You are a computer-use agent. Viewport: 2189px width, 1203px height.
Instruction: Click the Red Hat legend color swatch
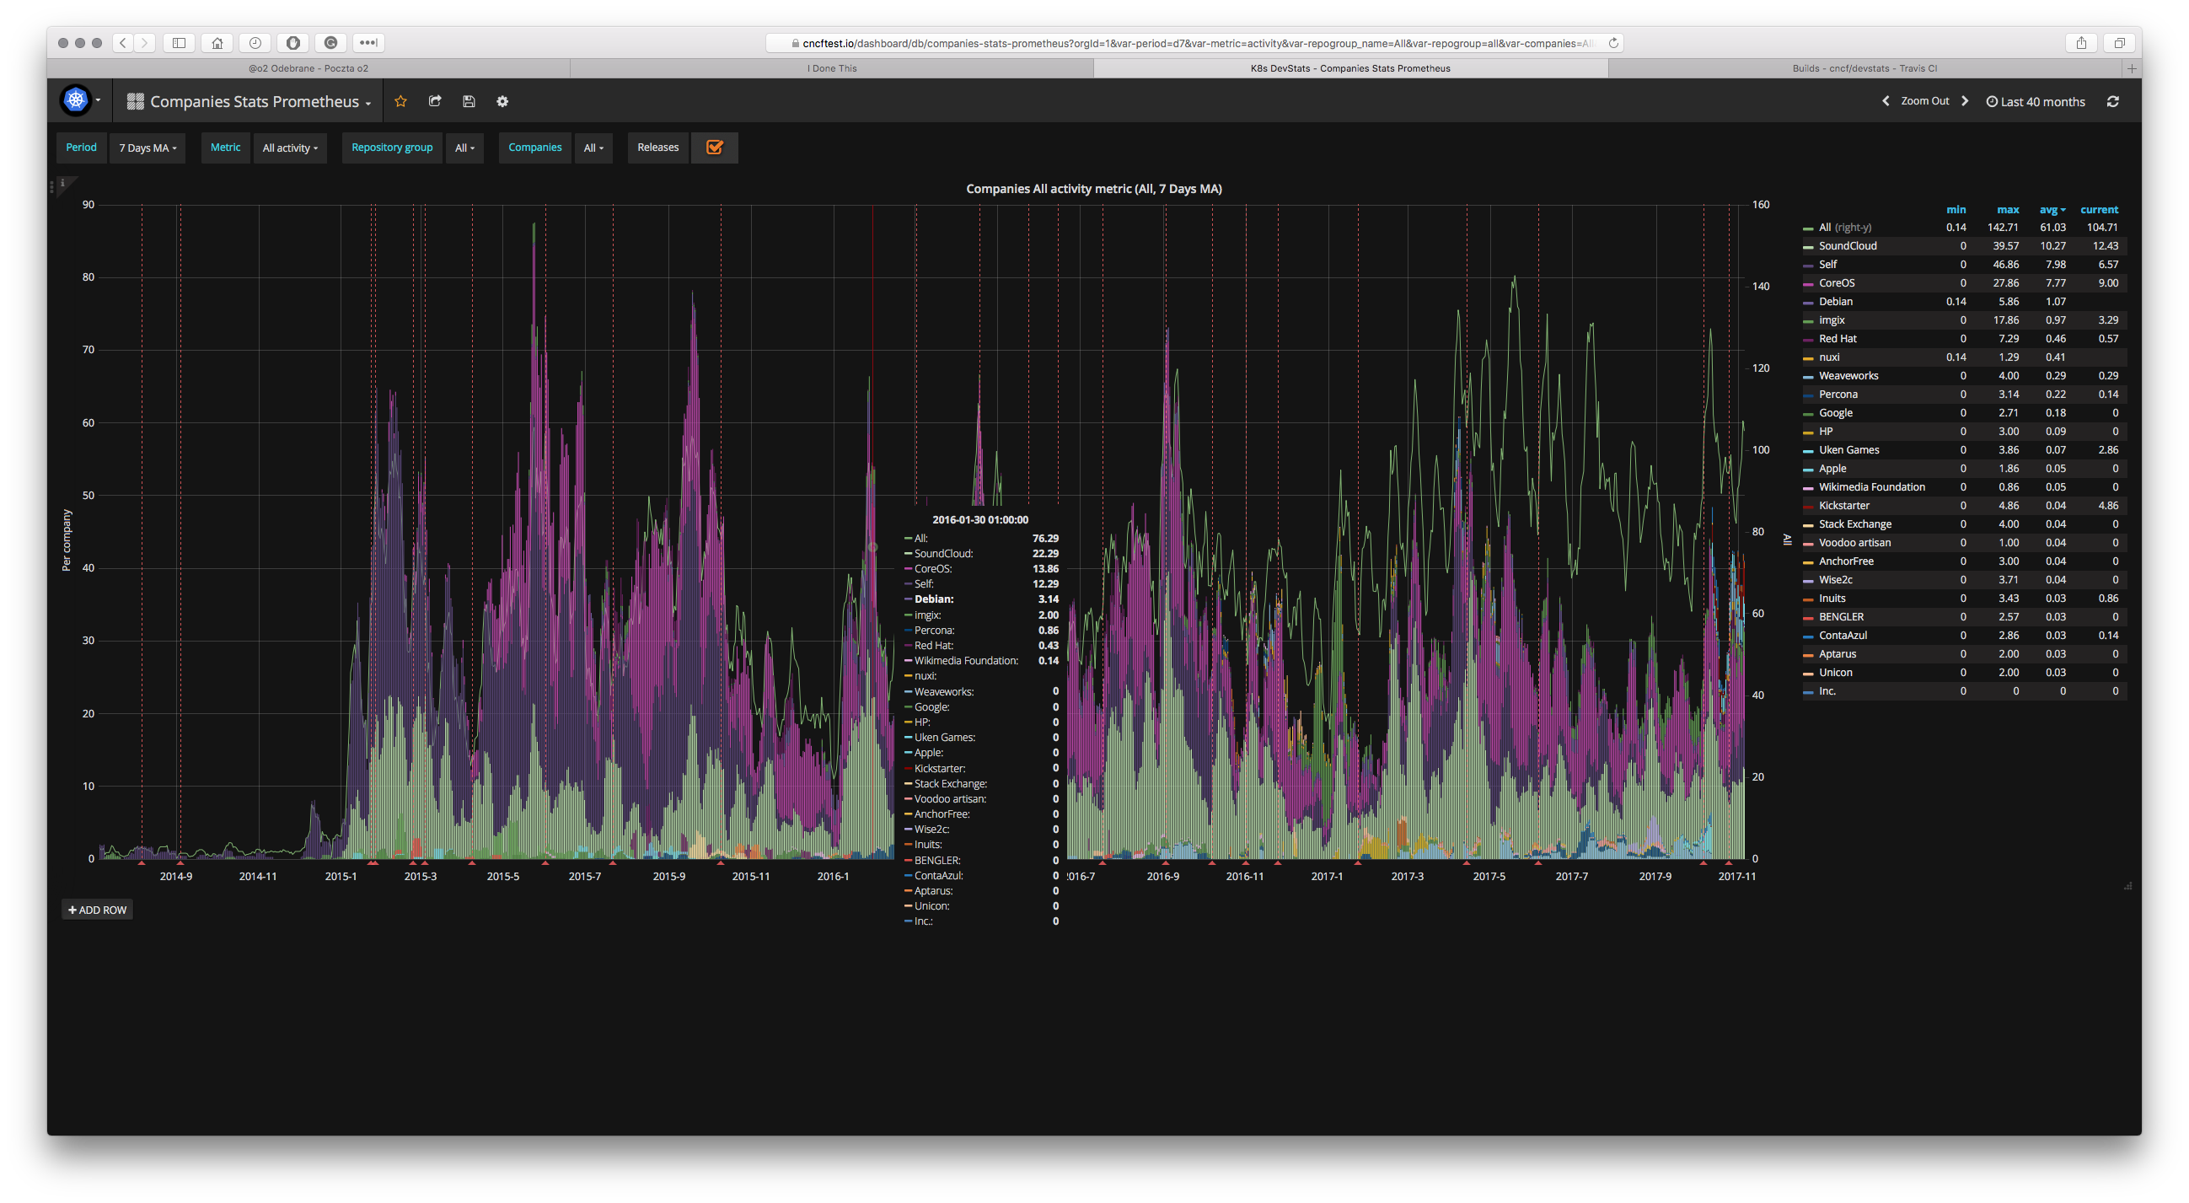click(x=1807, y=338)
